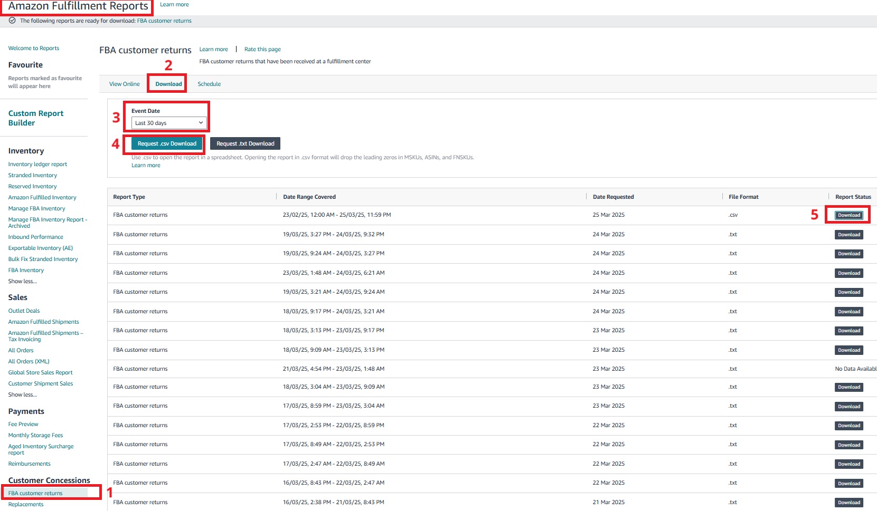This screenshot has height=511, width=877.
Task: Download report covering 18/03/25, 3:13 PM range
Action: pos(849,331)
